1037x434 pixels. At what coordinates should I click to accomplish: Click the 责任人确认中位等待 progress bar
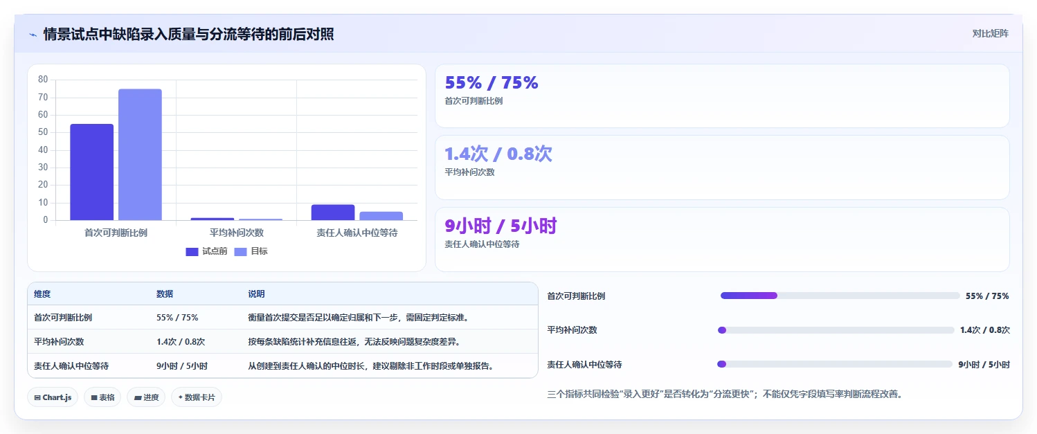(835, 364)
